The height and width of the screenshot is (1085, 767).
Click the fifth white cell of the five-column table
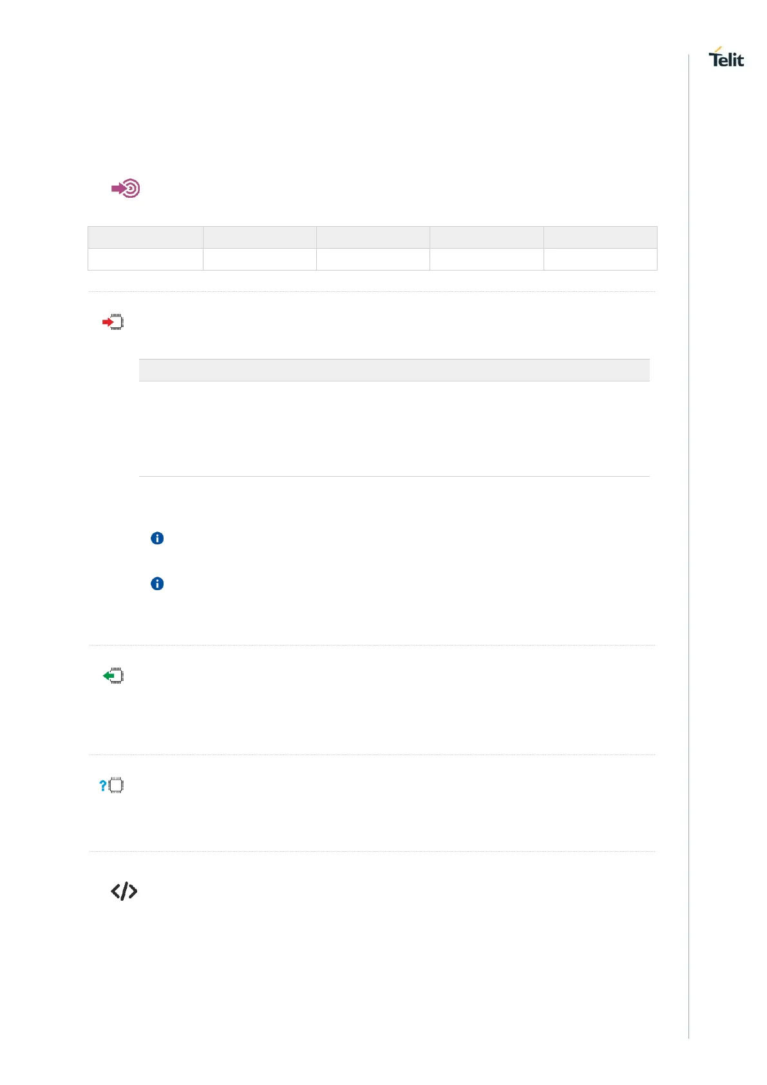600,259
